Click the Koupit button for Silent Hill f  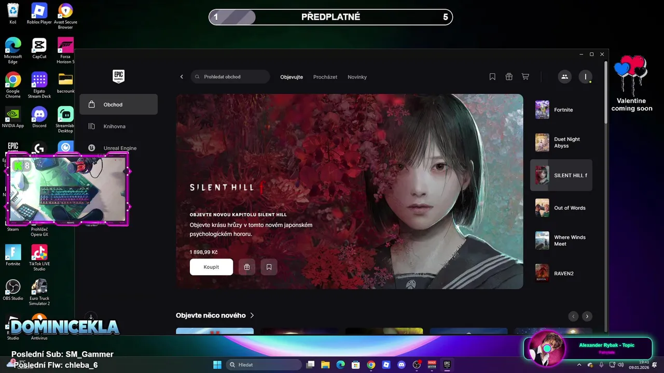point(211,267)
